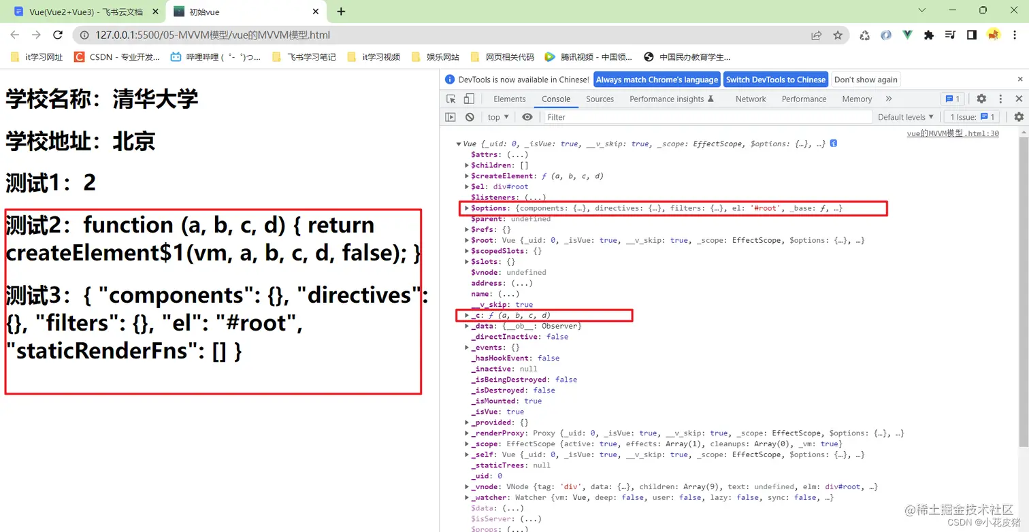
Task: Click the address bar URL
Action: pos(213,35)
